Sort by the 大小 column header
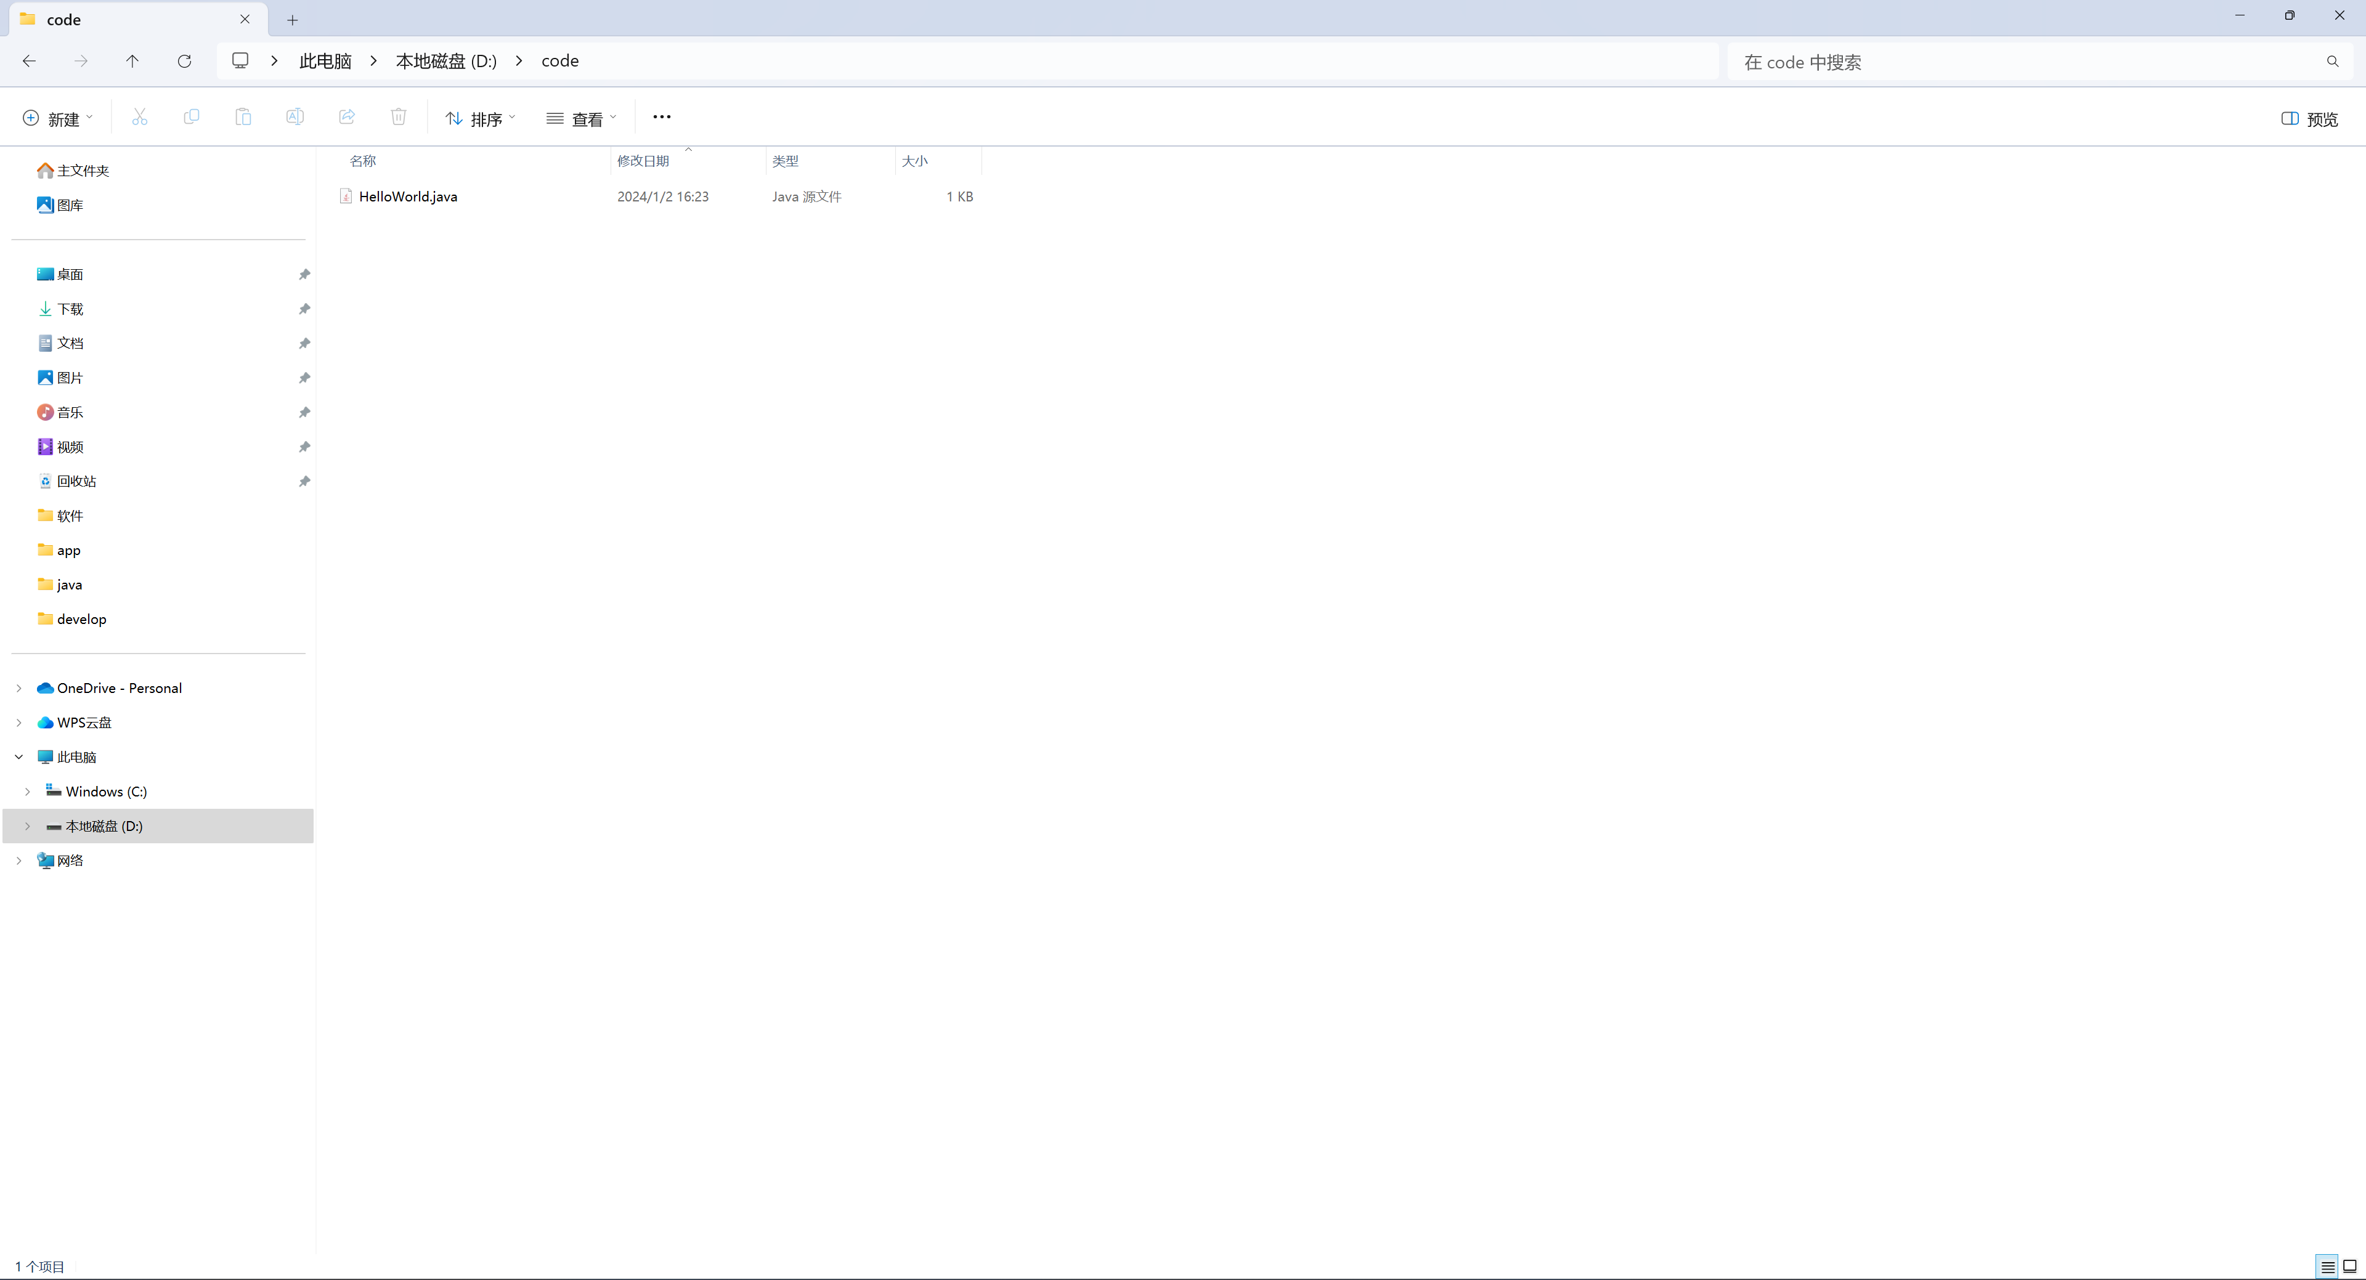This screenshot has height=1280, width=2366. point(938,161)
